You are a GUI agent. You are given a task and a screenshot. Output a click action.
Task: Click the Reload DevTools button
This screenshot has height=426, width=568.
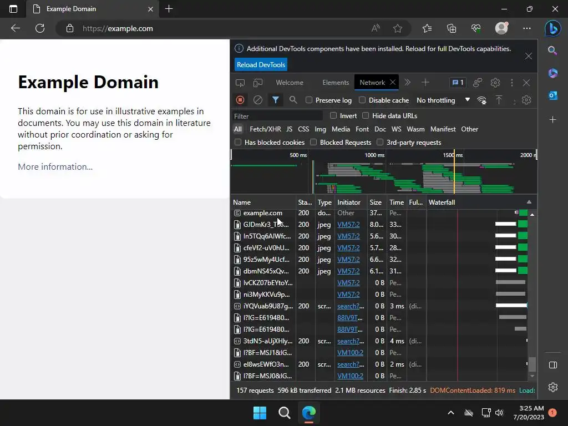261,65
